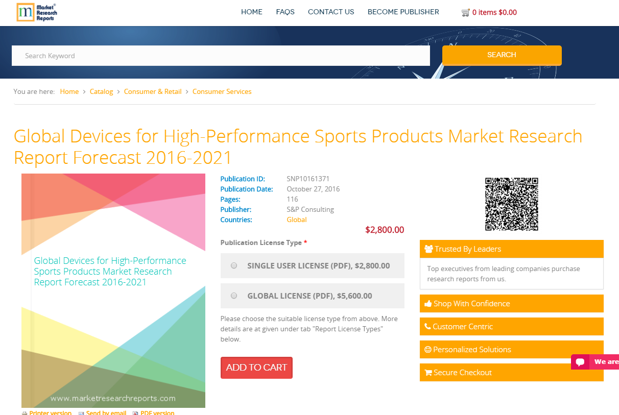Click the S&P Consulting publisher name

tap(311, 209)
